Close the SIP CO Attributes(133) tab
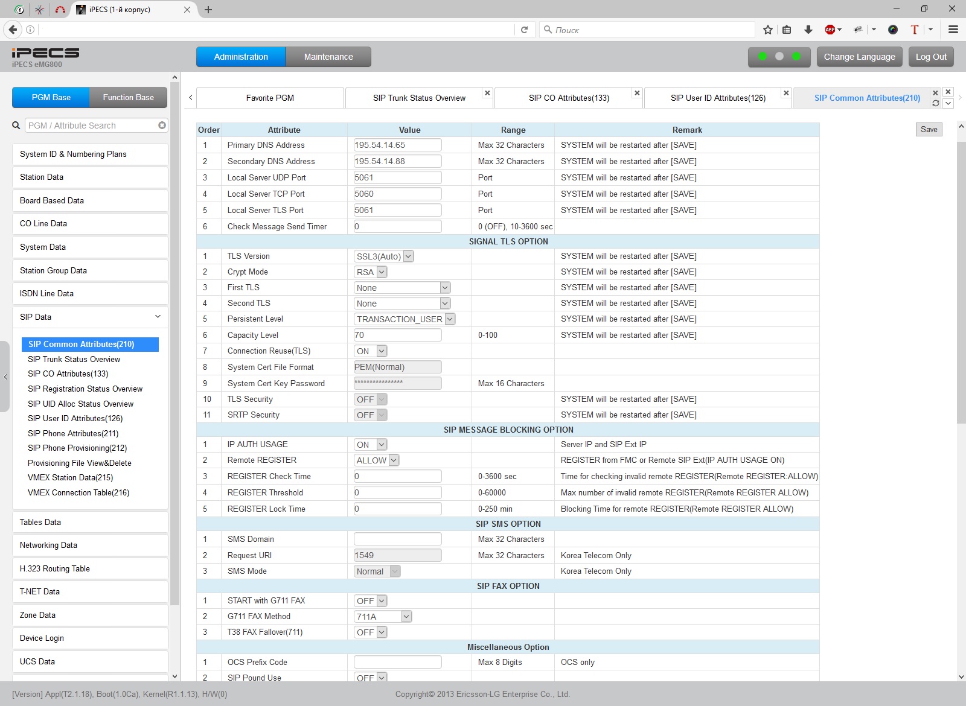 [636, 93]
